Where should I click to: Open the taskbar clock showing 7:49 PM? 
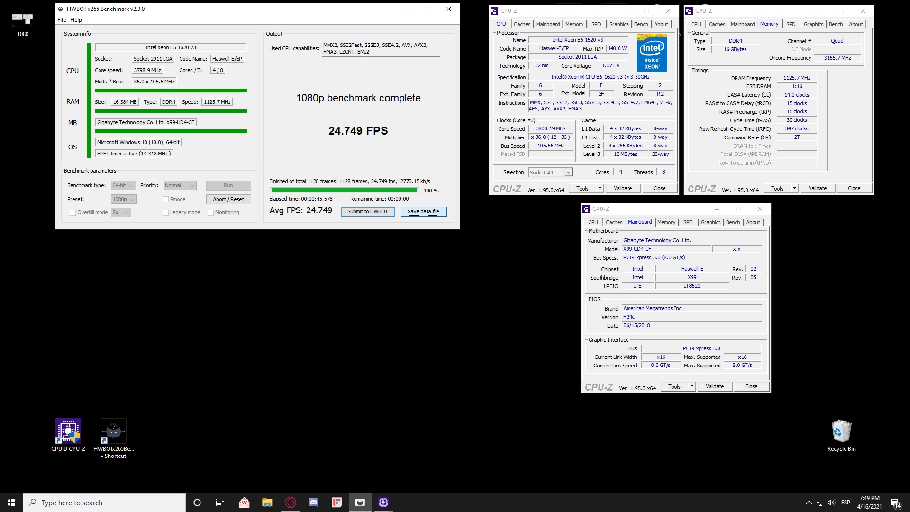pyautogui.click(x=870, y=503)
